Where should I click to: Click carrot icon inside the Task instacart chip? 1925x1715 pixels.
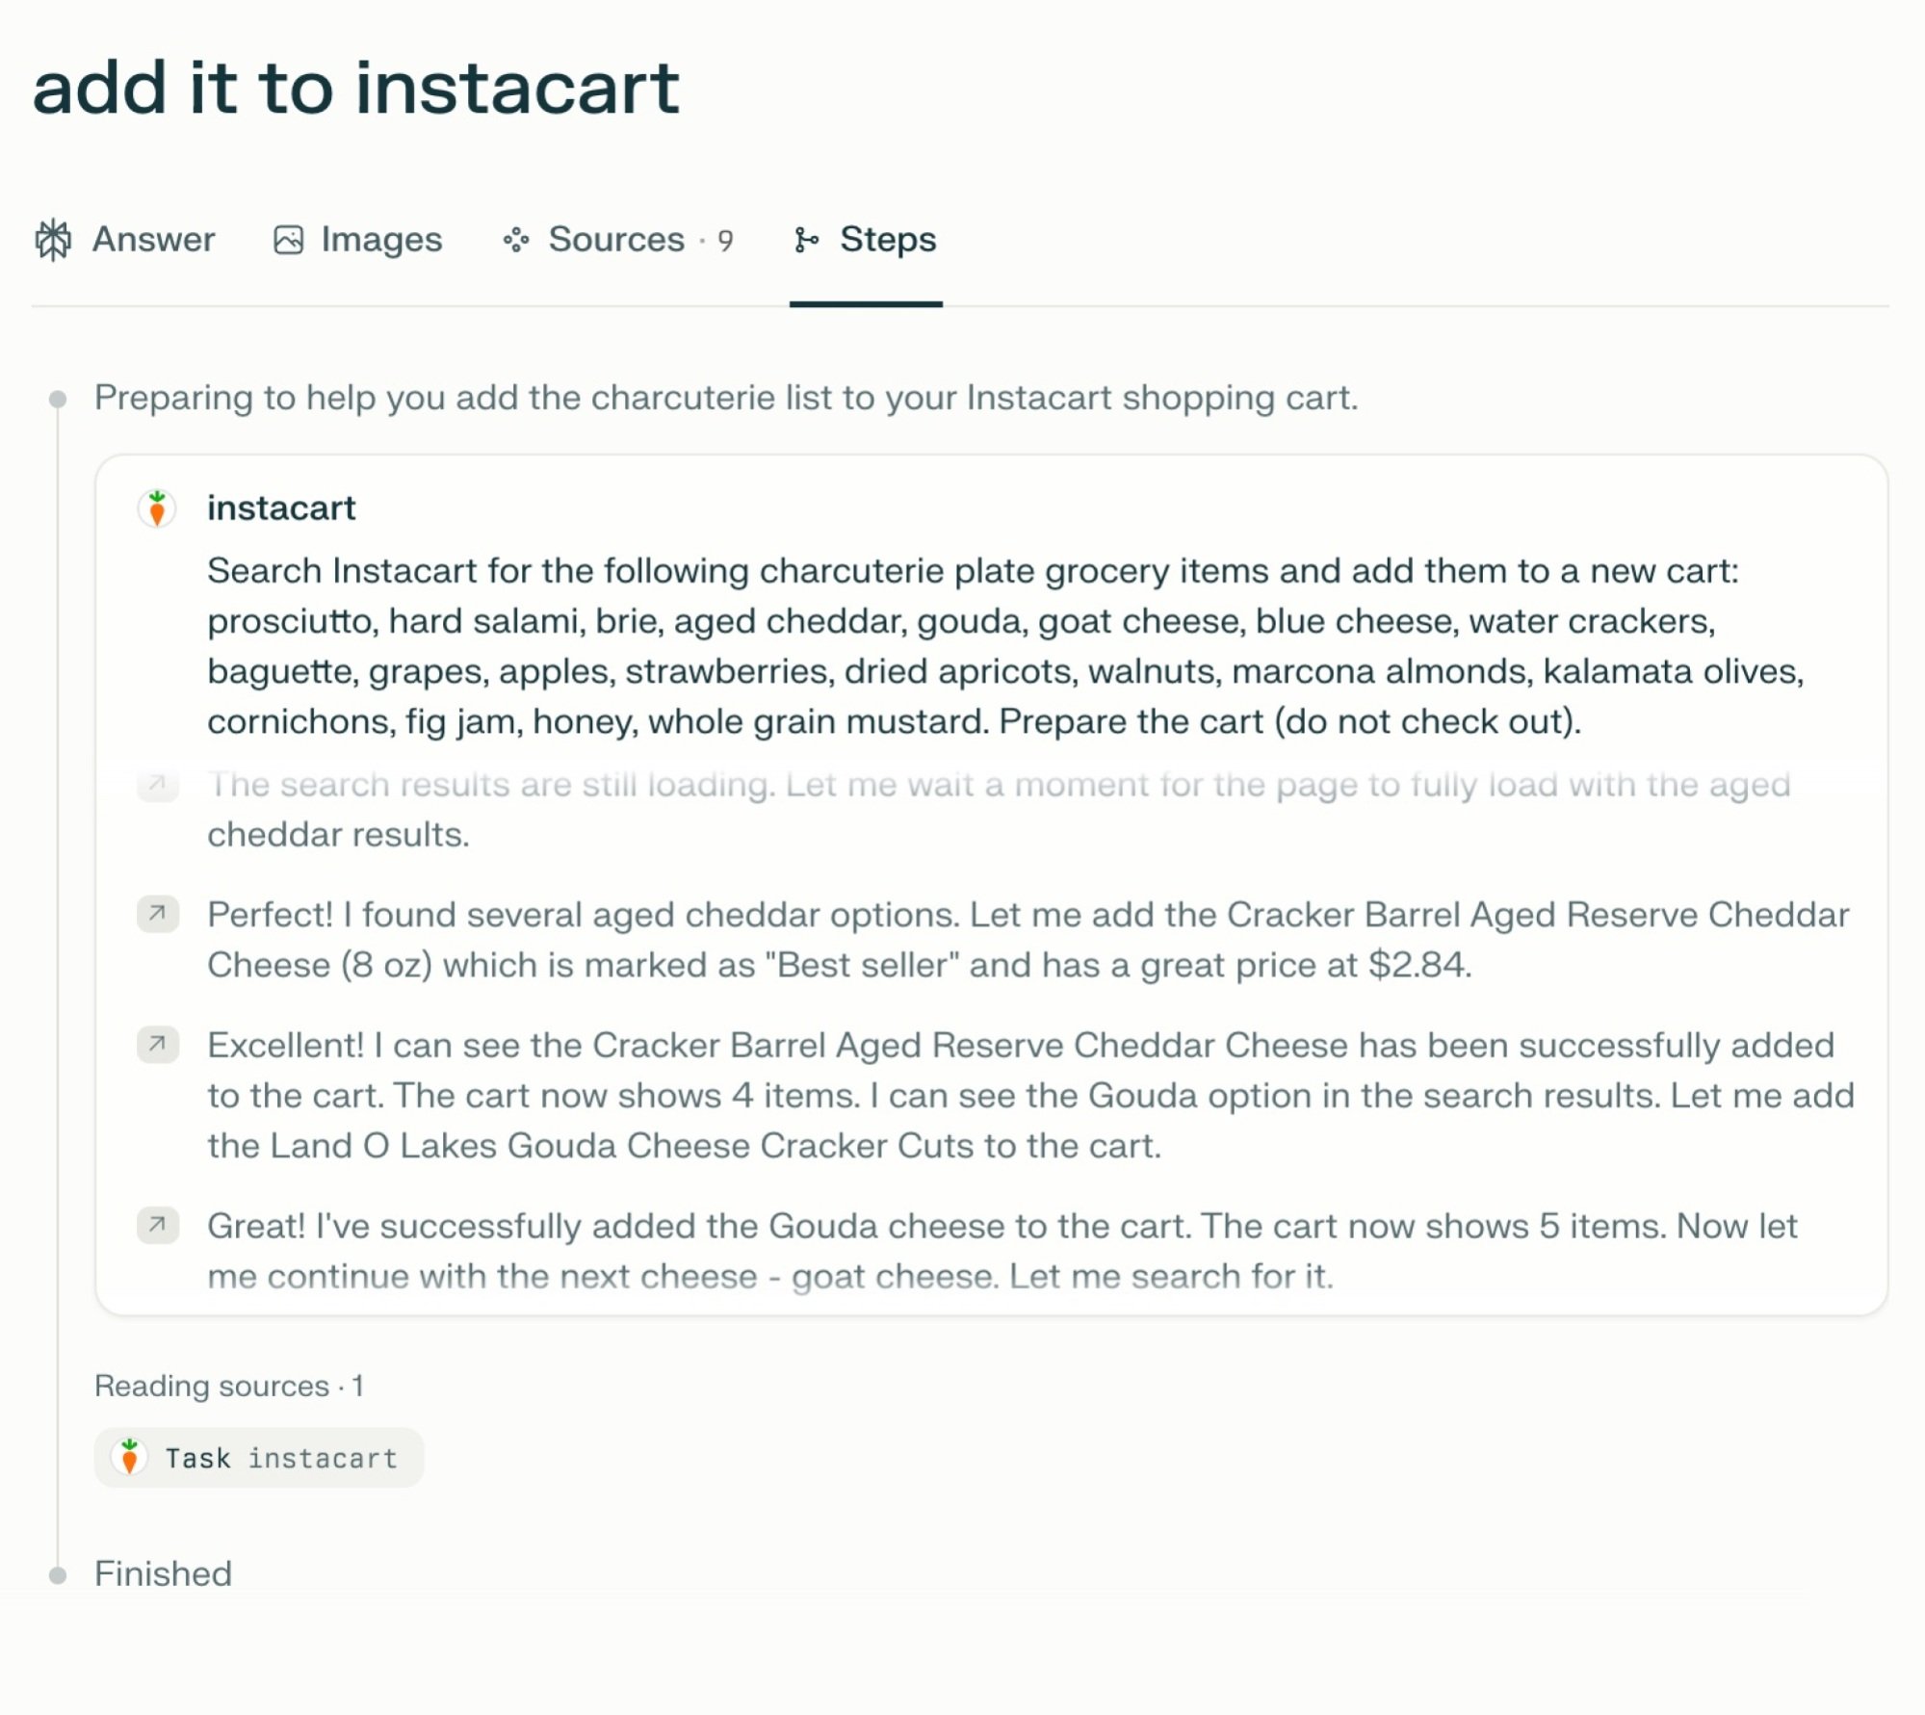[x=130, y=1457]
